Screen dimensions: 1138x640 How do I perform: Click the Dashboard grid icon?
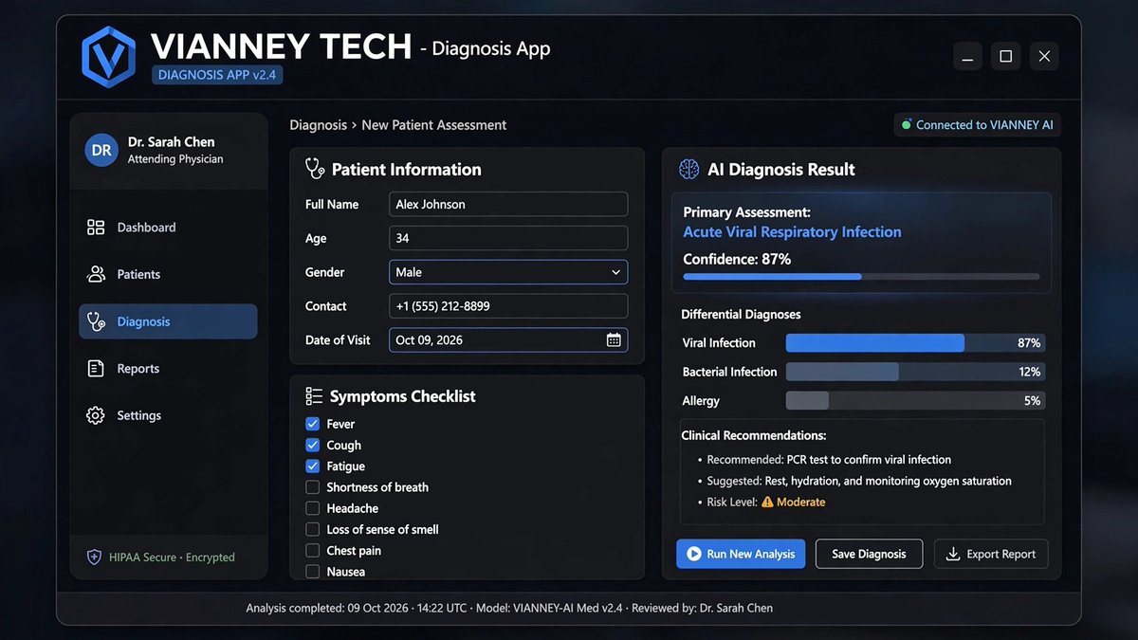click(x=96, y=228)
